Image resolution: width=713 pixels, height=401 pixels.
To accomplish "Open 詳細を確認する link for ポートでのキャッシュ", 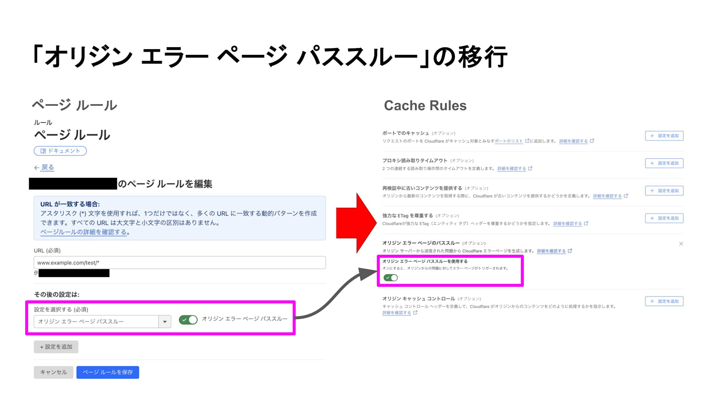I will pos(573,141).
